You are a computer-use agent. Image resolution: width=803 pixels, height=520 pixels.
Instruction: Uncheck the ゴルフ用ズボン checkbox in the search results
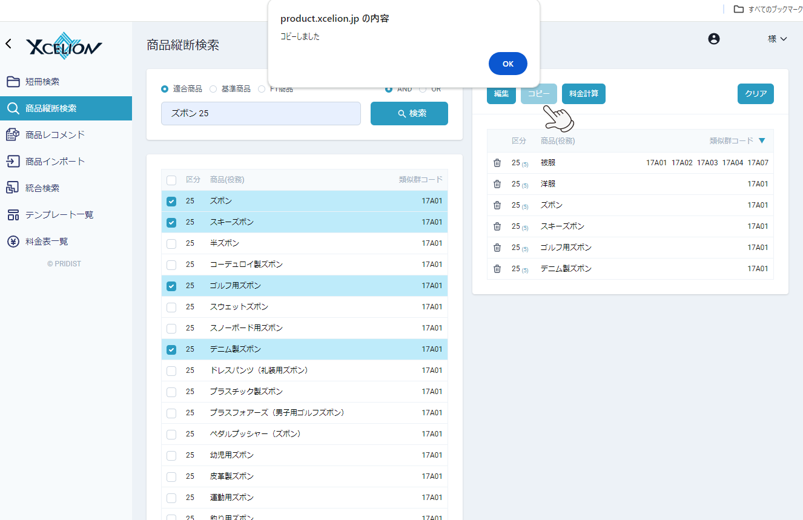click(171, 286)
